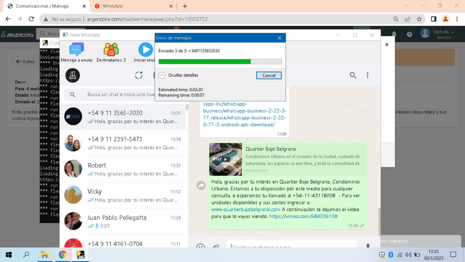Open chat +54 9 11 3565-3030

coord(123,117)
